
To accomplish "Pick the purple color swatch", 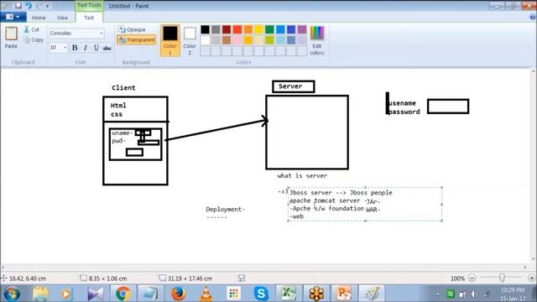I will [302, 29].
